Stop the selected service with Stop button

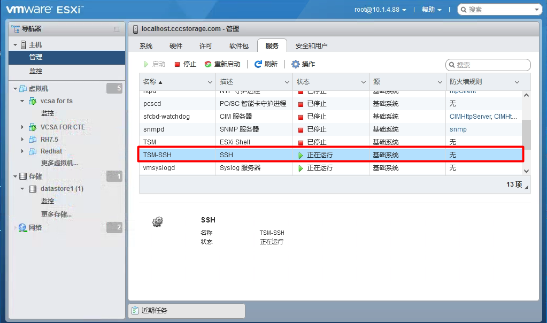(x=185, y=64)
